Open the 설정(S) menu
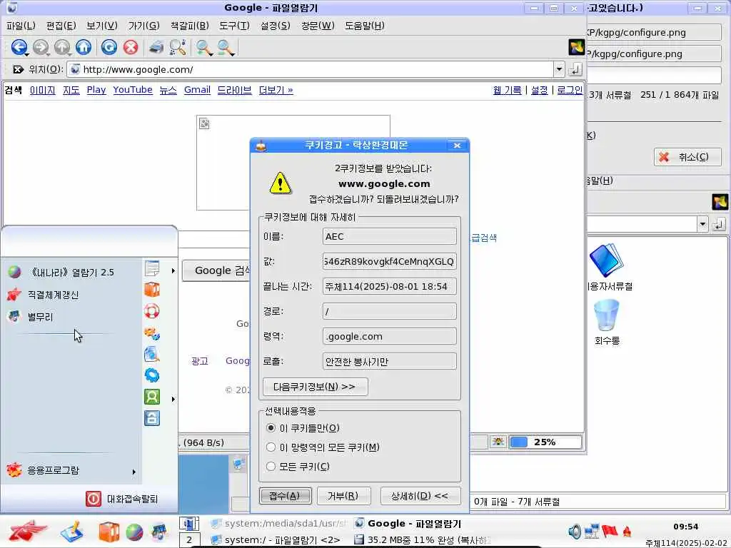Viewport: 731px width, 548px height. (275, 26)
